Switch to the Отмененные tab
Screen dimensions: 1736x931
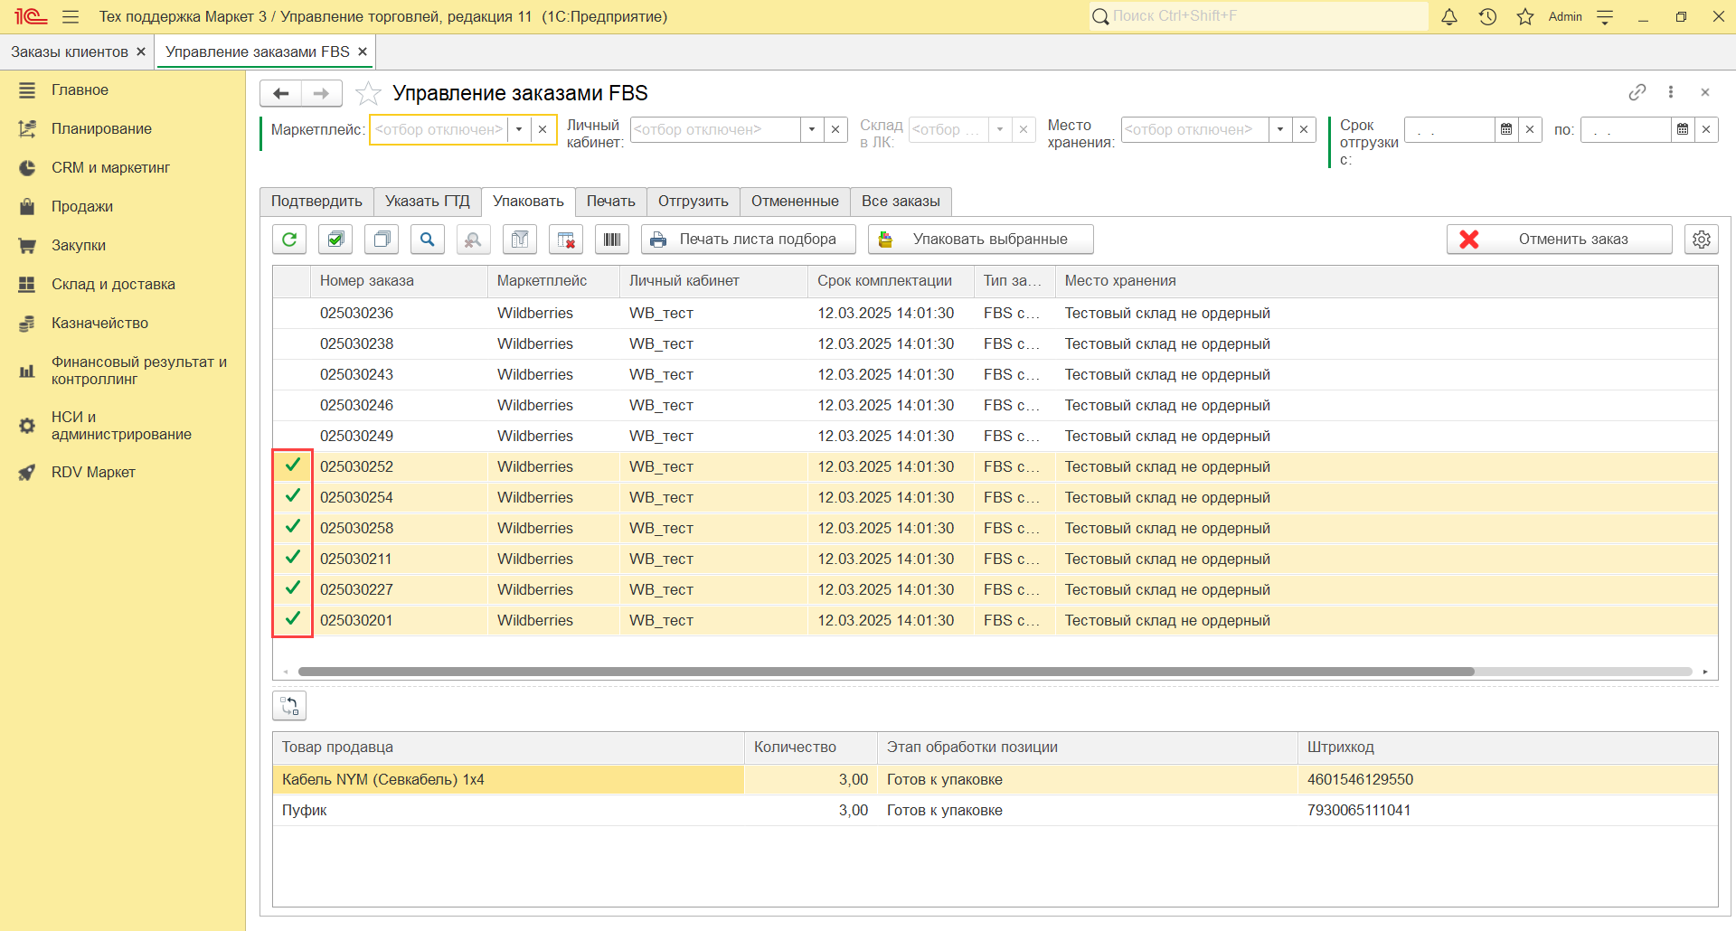click(795, 202)
